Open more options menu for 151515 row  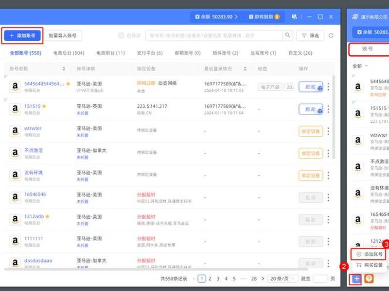[x=329, y=109]
